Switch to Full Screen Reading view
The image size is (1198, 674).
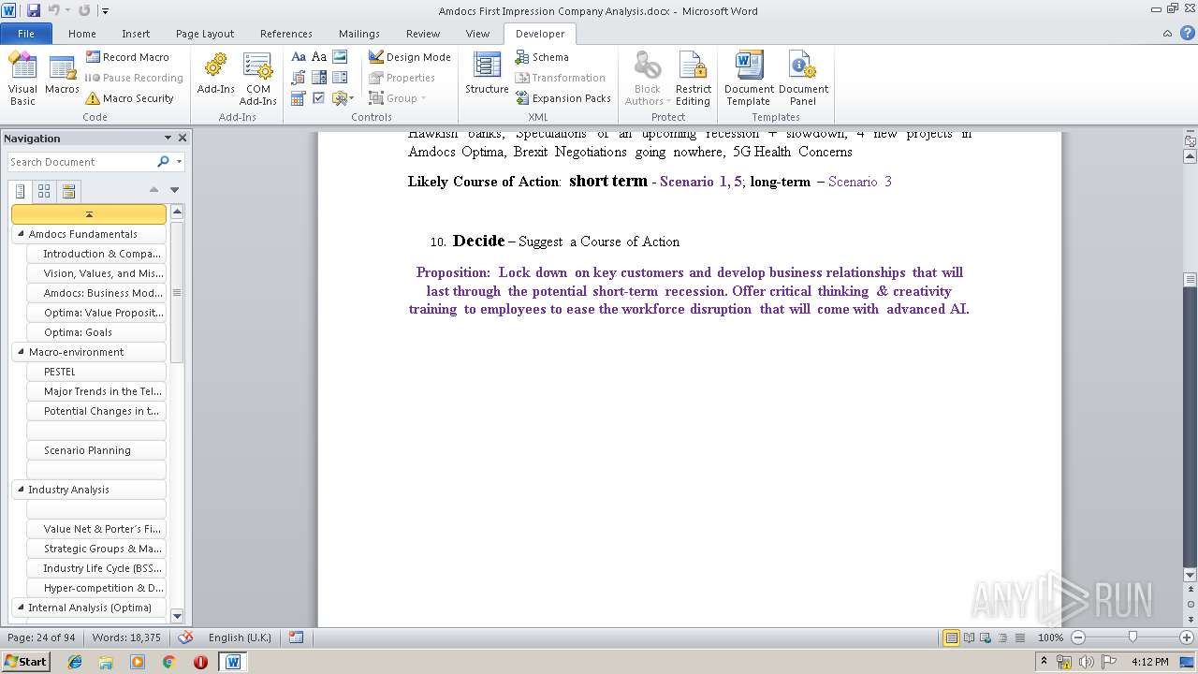968,637
